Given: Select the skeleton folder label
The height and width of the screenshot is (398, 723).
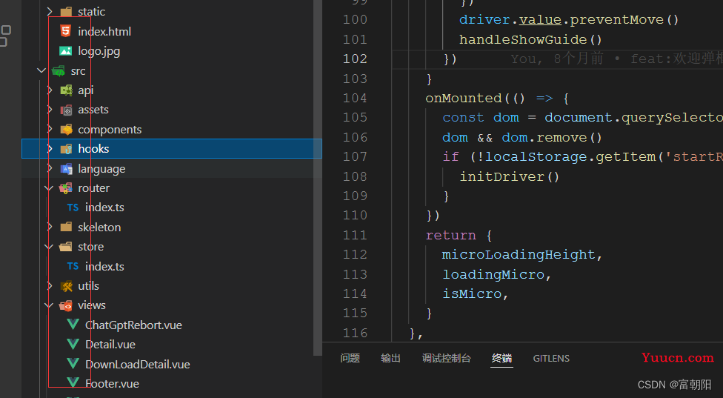Looking at the screenshot, I should (99, 227).
